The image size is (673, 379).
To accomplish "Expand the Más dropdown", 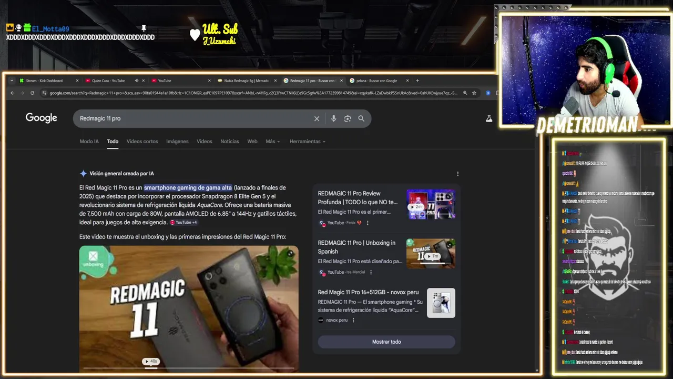I will point(272,142).
